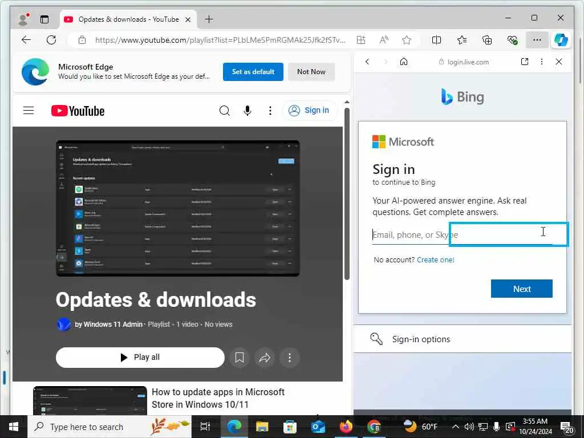Launch Google Chrome from taskbar
Viewport: 584px width, 438px height.
374,427
